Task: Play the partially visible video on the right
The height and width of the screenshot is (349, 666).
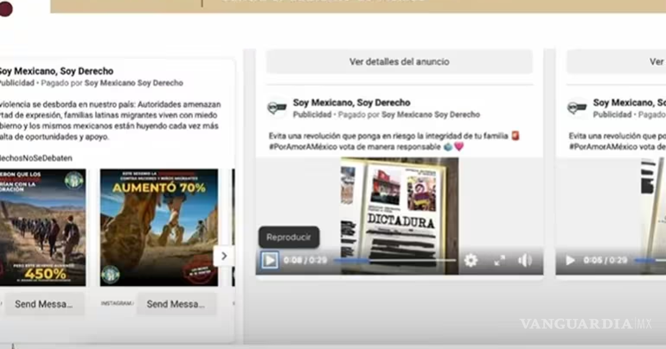Action: click(x=570, y=260)
